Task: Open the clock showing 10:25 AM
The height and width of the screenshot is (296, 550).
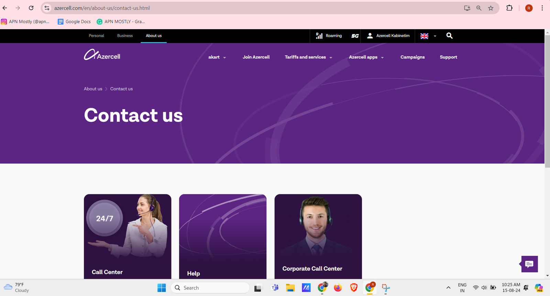Action: pyautogui.click(x=511, y=287)
